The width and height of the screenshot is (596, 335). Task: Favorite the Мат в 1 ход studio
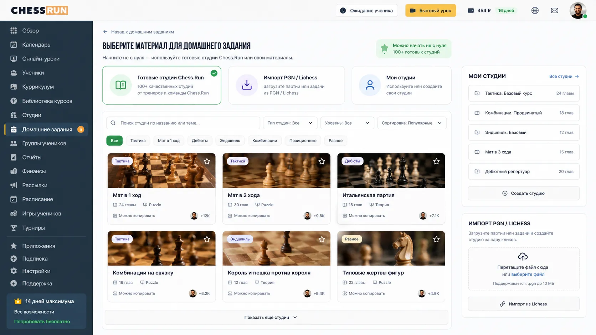[207, 161]
